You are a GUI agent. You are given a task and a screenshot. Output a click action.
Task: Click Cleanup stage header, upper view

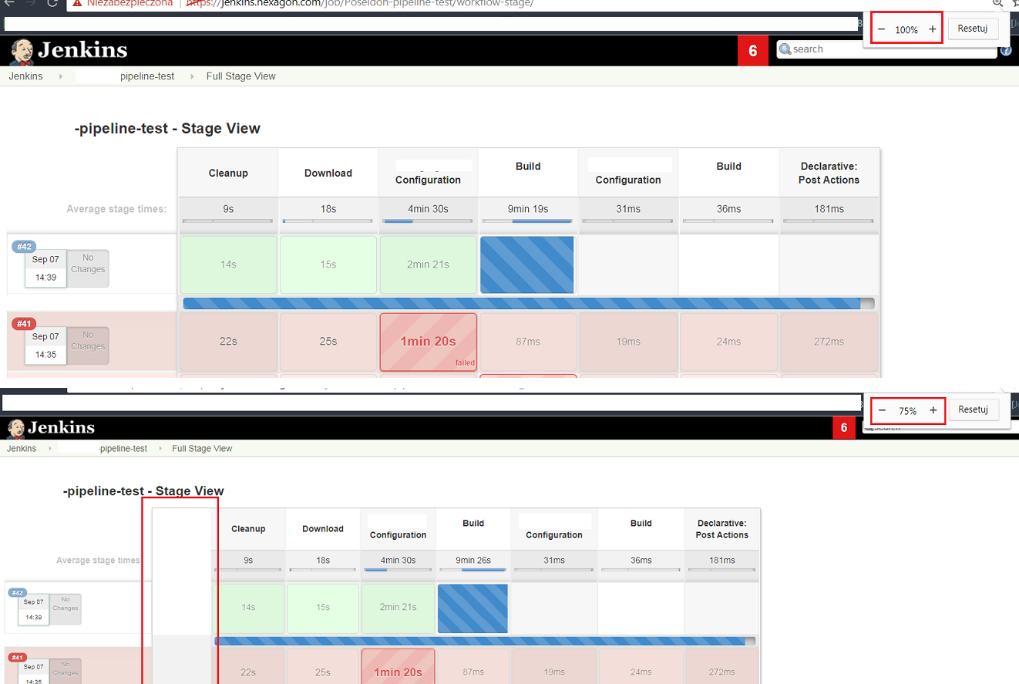coord(228,173)
